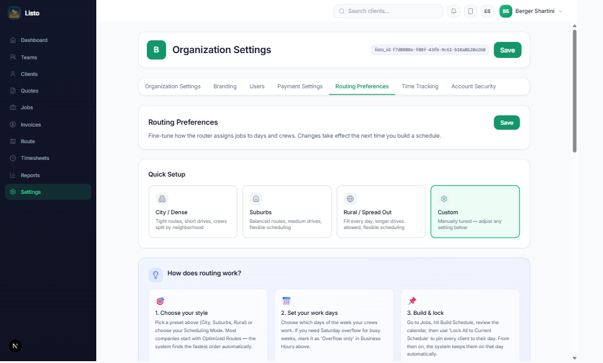Expand the Berger Shartini account menu chevron
This screenshot has width=603, height=363.
point(560,11)
